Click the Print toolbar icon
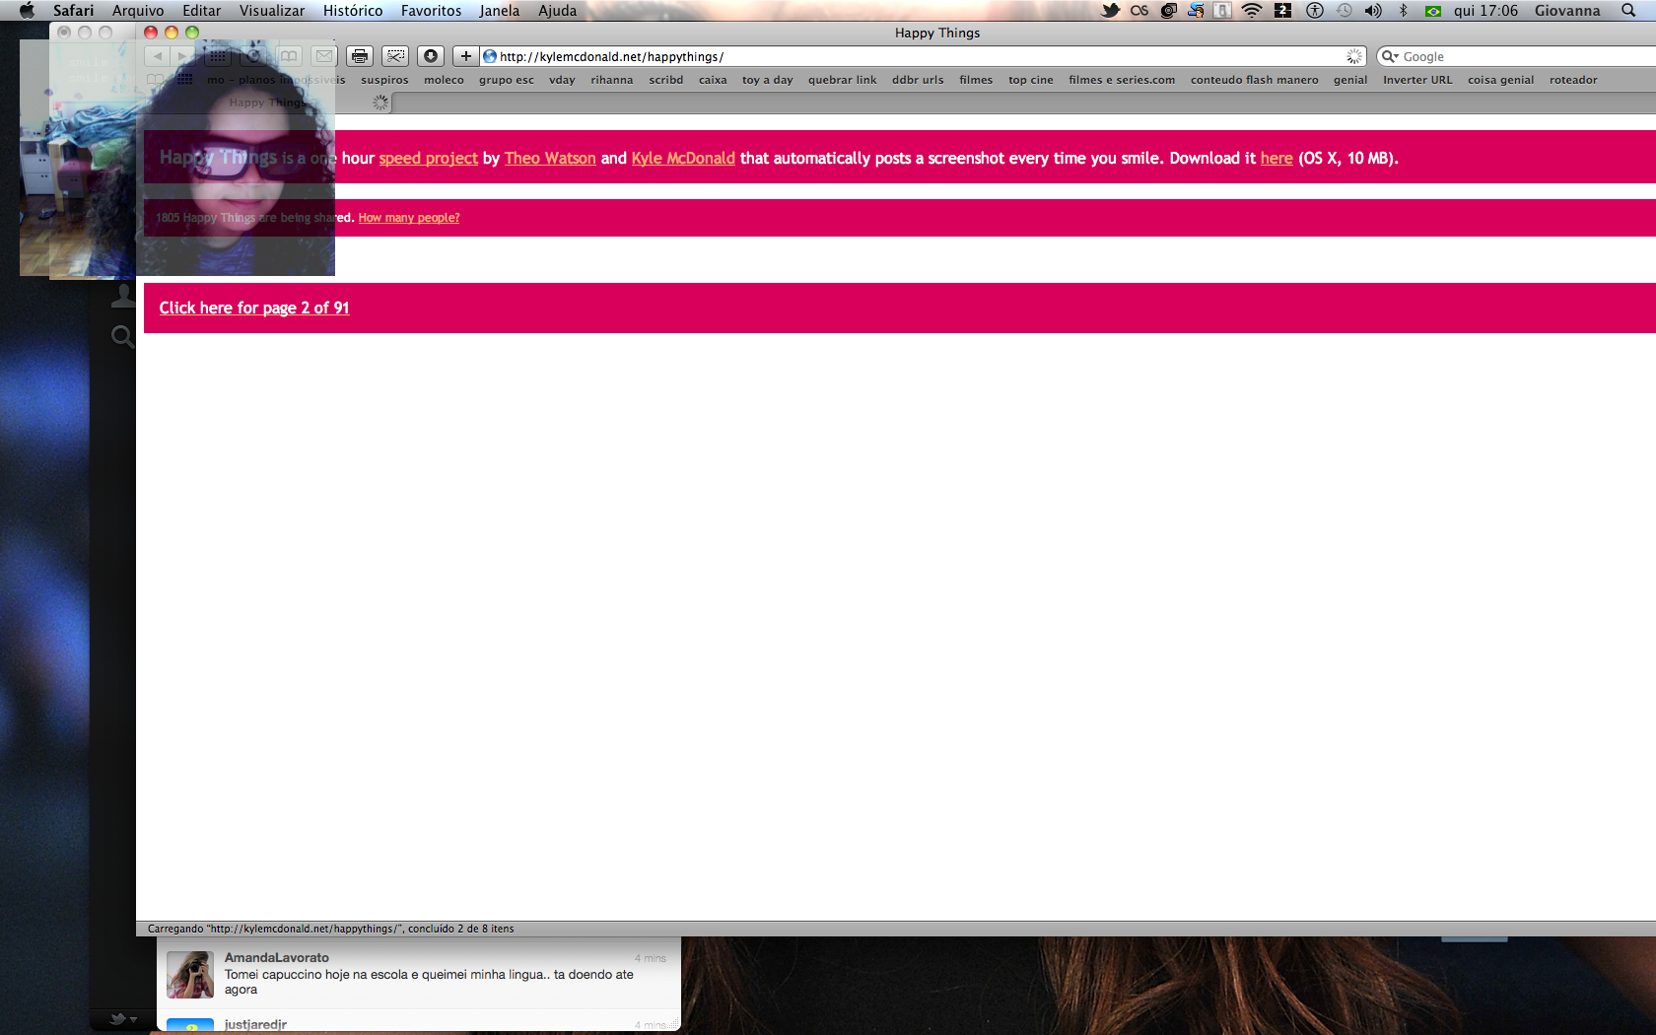The image size is (1656, 1035). click(360, 56)
